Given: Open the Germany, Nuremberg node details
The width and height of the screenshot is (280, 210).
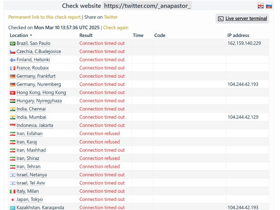Looking at the screenshot, I should (x=38, y=84).
